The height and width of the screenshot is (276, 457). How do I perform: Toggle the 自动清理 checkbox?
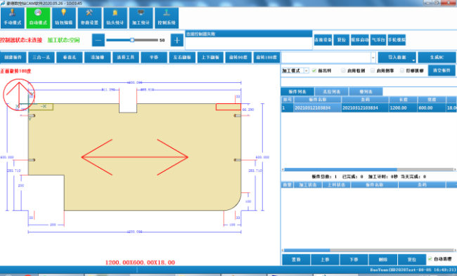pos(430,259)
